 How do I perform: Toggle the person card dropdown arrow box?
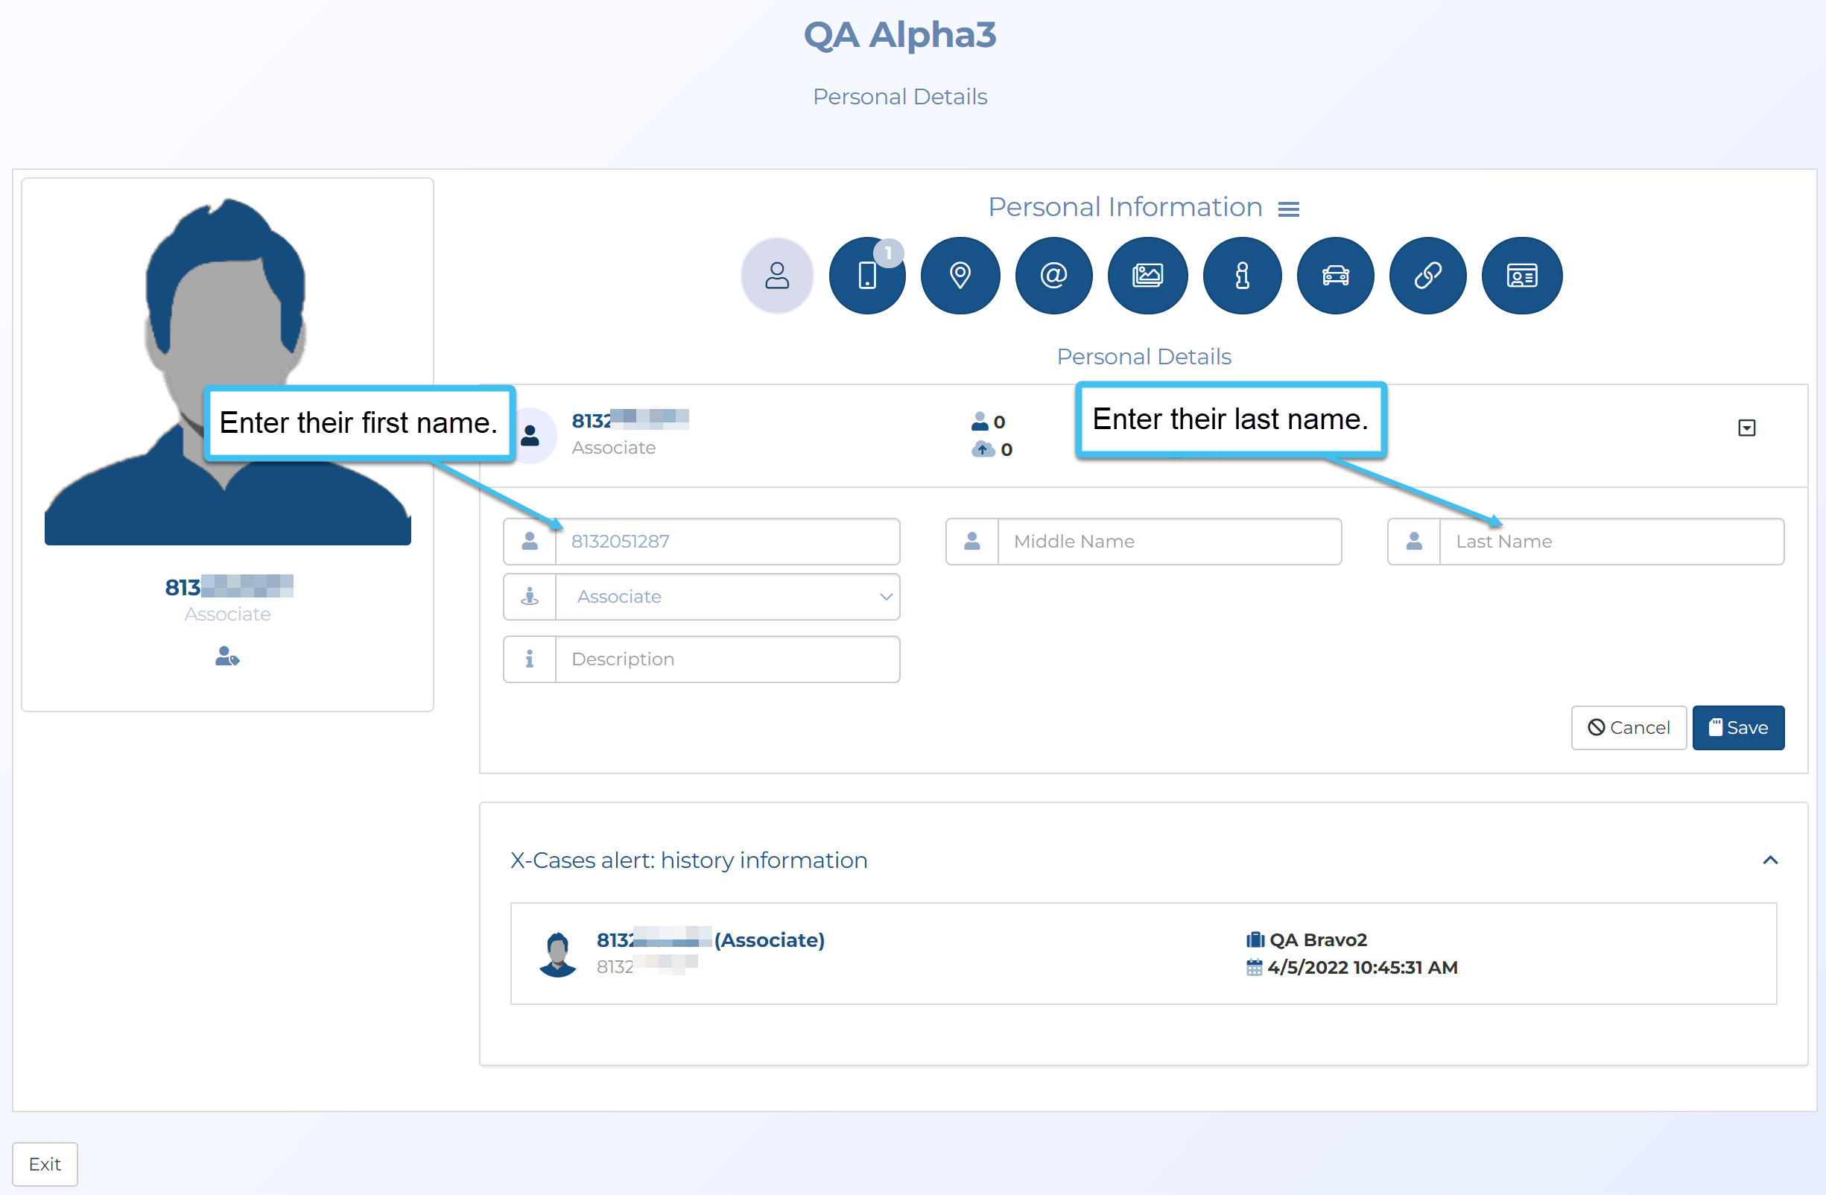click(x=1746, y=428)
